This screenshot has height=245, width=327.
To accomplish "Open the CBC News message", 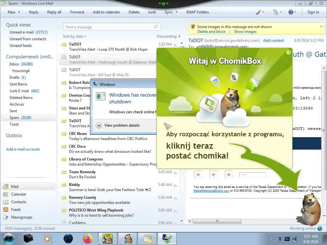I will 108,136.
